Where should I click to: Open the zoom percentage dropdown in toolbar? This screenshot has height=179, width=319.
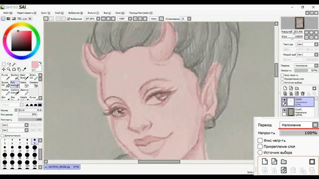point(98,19)
